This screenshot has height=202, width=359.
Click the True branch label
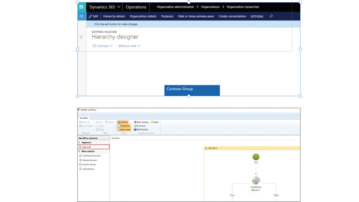click(x=232, y=195)
